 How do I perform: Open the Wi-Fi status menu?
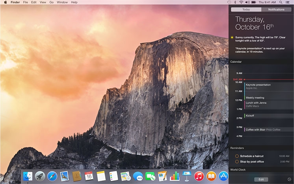pyautogui.click(x=240, y=2)
